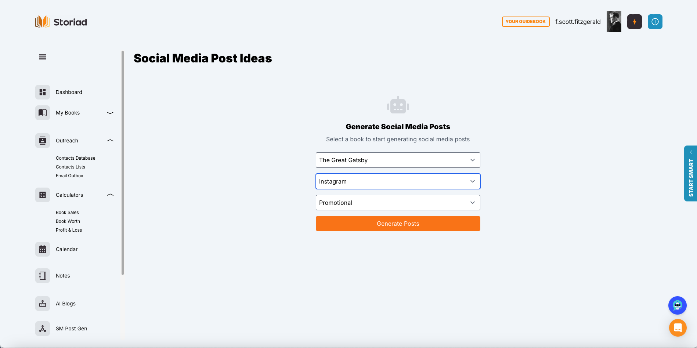Click the Outreach contacts icon

43,141
